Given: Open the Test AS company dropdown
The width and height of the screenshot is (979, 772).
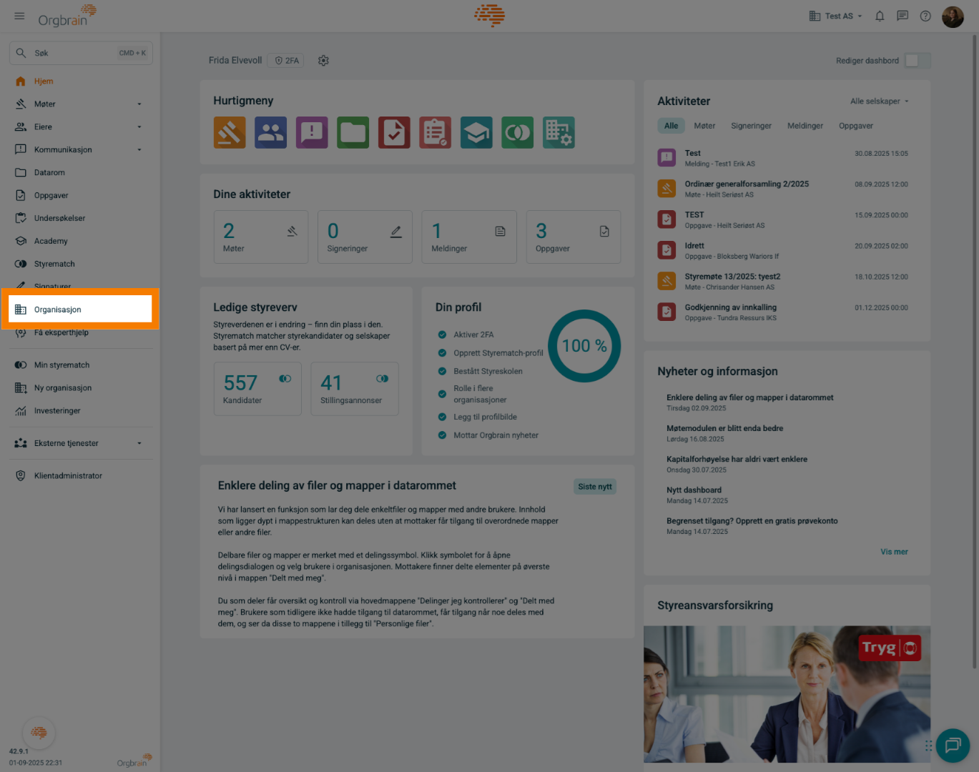Looking at the screenshot, I should (835, 16).
